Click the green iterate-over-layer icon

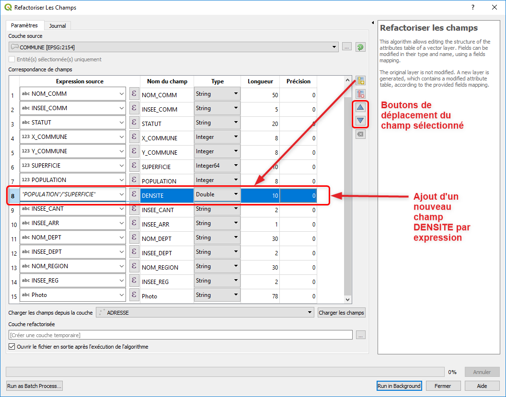click(360, 47)
